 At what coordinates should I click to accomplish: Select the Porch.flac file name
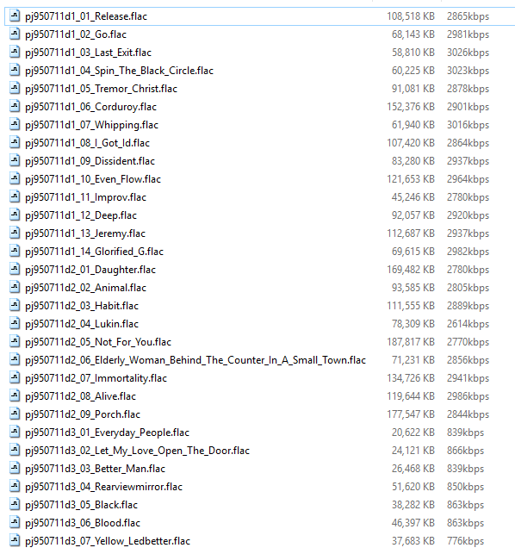tap(83, 414)
